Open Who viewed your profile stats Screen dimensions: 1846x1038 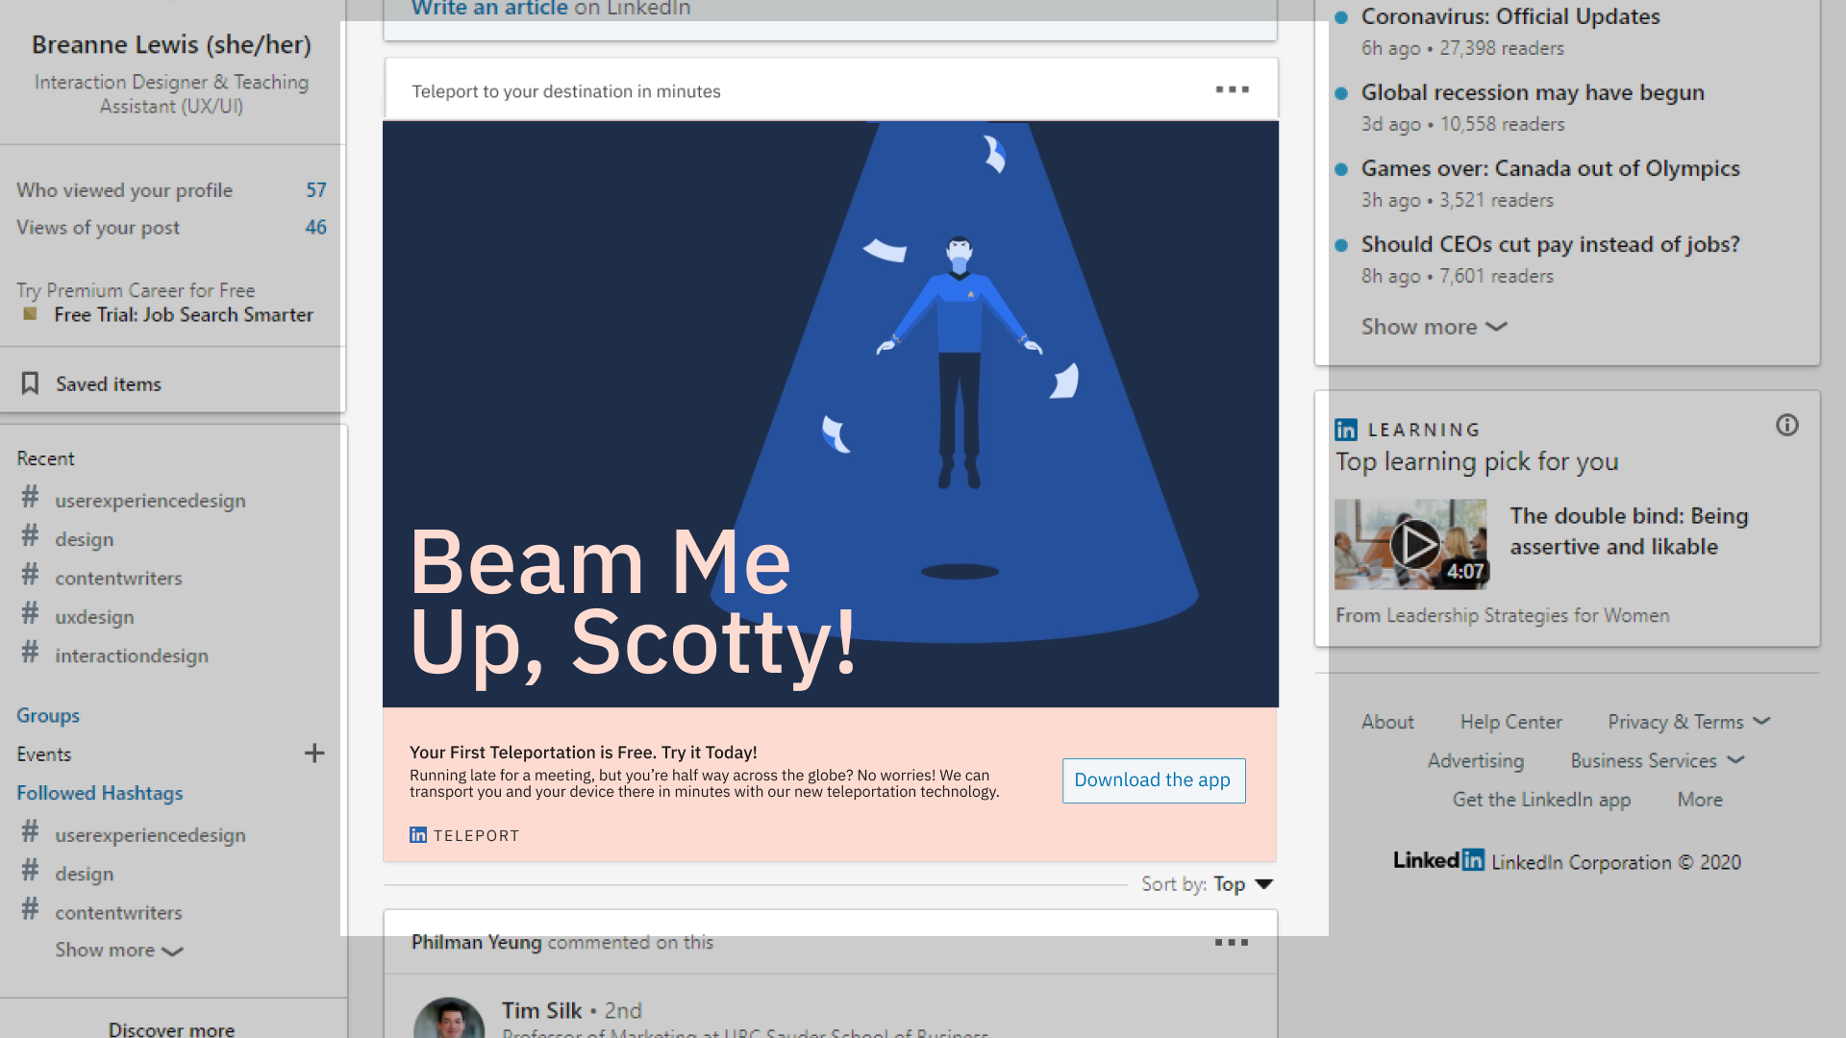[x=125, y=190]
